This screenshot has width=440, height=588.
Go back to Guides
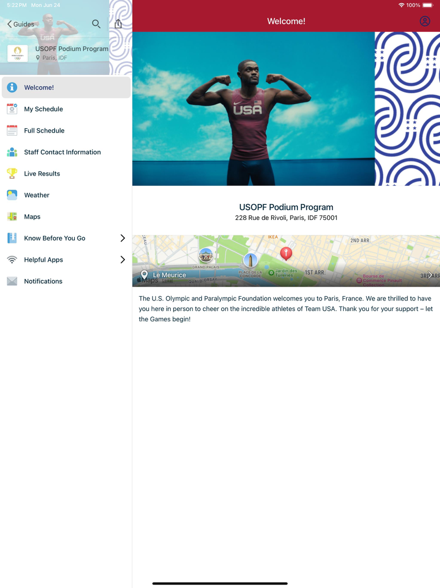click(21, 24)
